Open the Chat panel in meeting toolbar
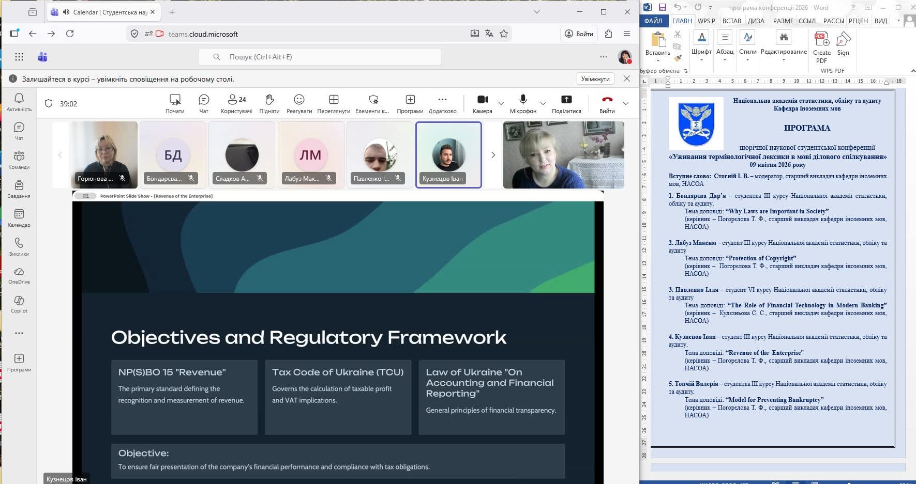Image resolution: width=916 pixels, height=484 pixels. point(204,103)
